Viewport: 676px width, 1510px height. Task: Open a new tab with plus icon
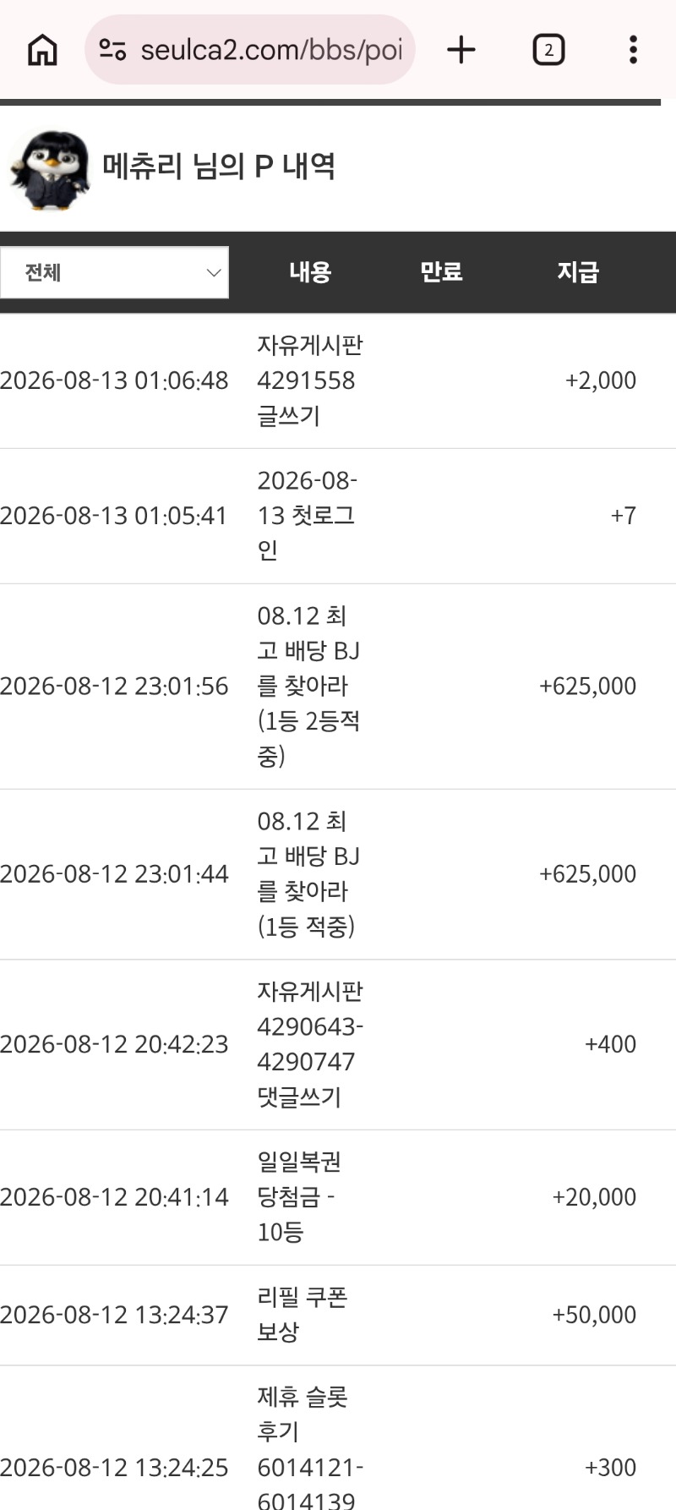[461, 50]
